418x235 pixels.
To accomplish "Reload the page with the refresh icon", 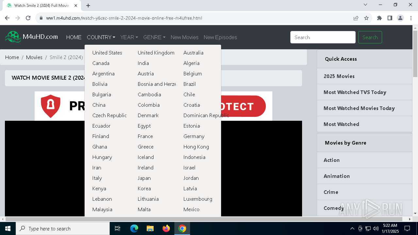I will 28,18.
